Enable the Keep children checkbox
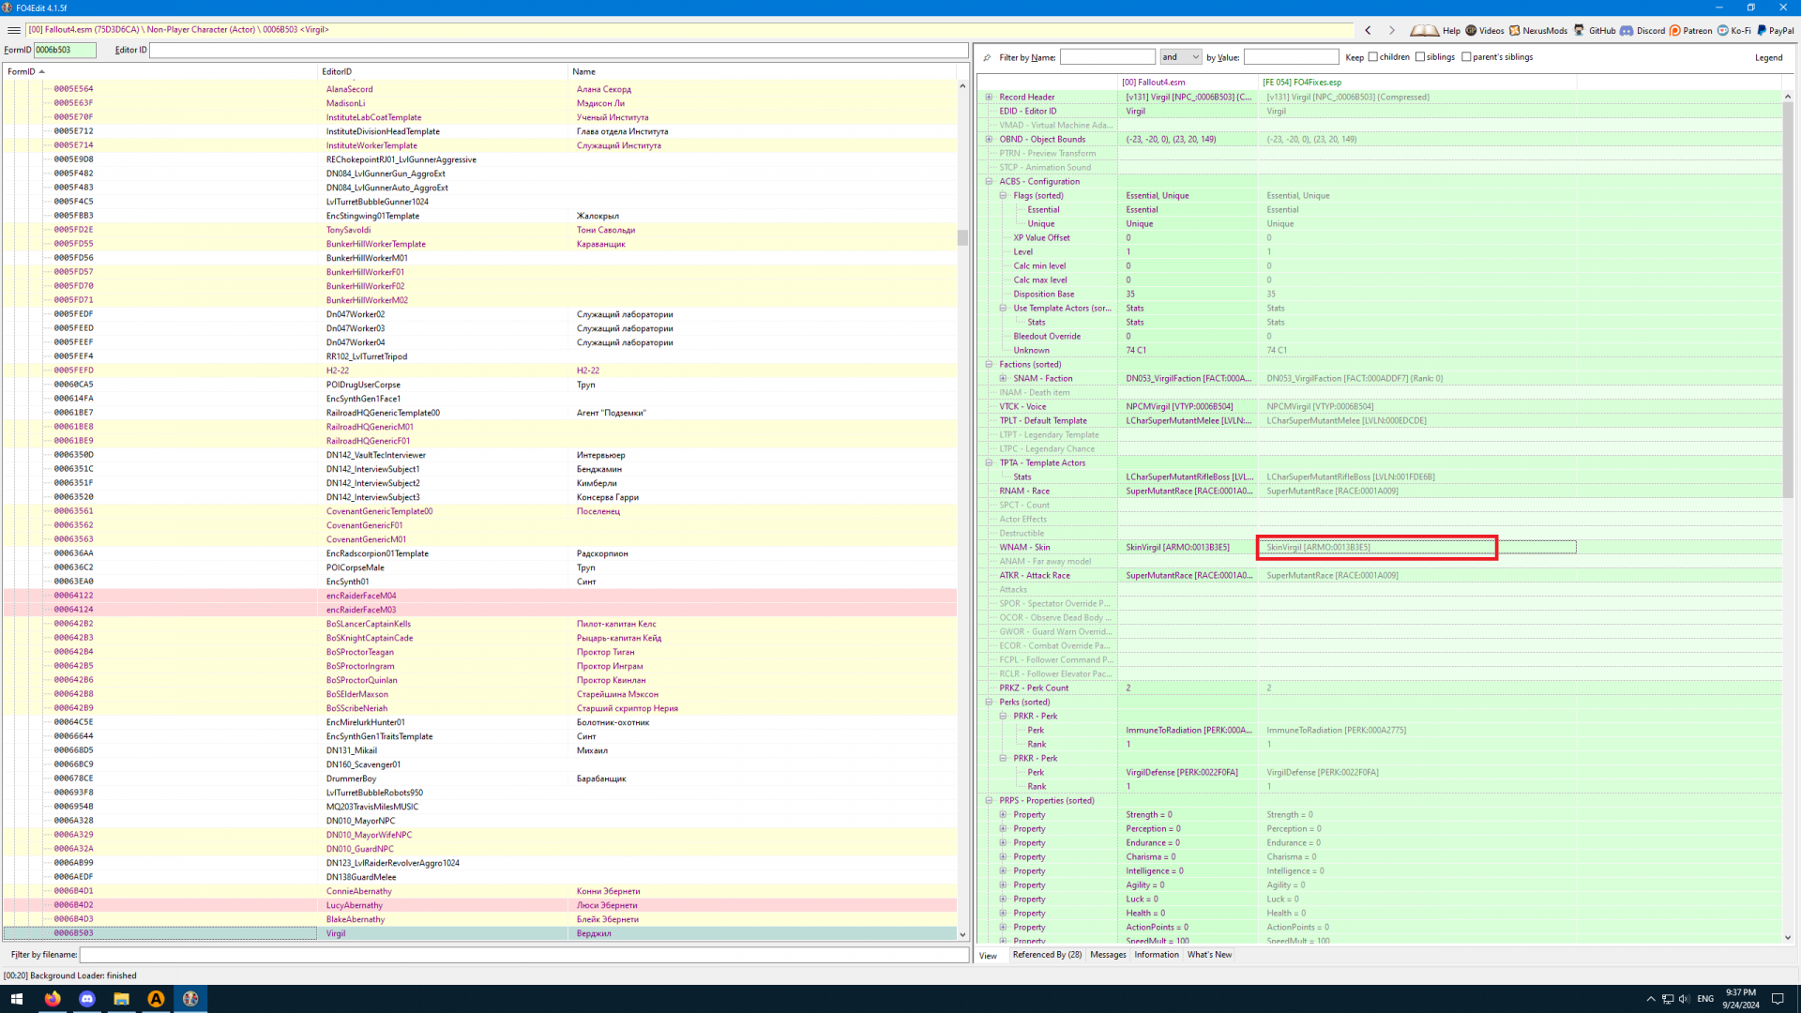 coord(1373,57)
